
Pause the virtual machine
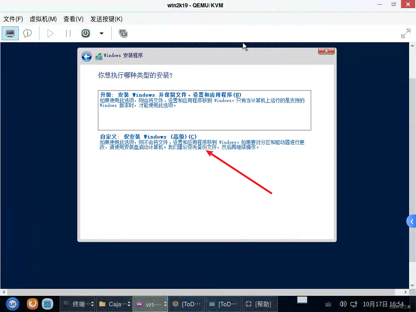click(68, 33)
